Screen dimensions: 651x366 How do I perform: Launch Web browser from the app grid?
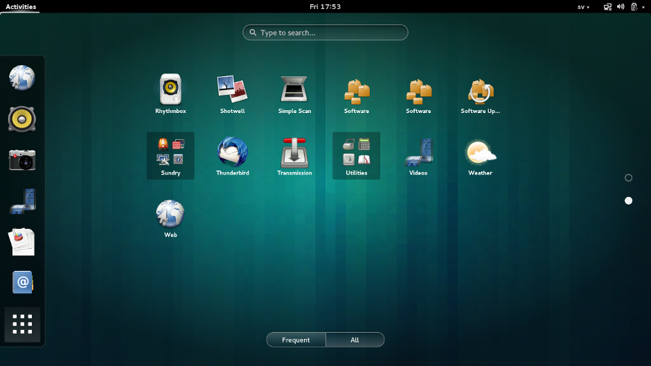coord(170,218)
